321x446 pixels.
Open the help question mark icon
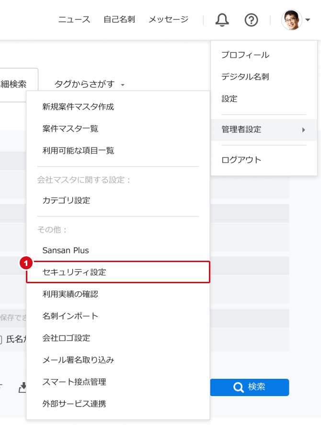(251, 20)
